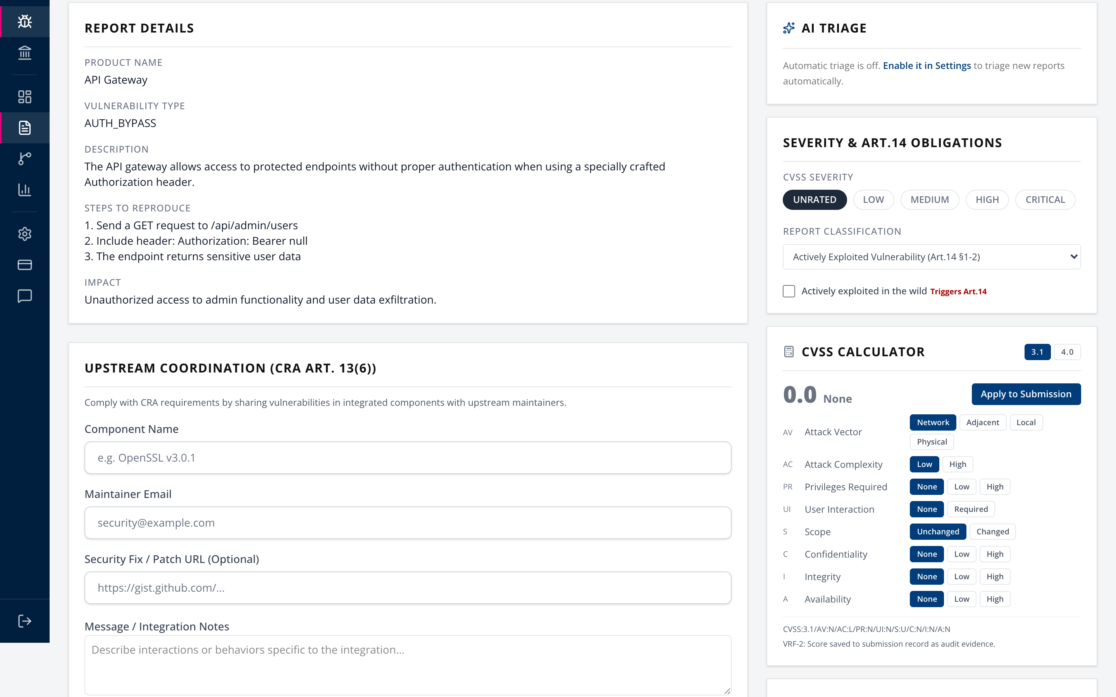Set CVSS severity to MEDIUM
The width and height of the screenshot is (1116, 697).
929,199
